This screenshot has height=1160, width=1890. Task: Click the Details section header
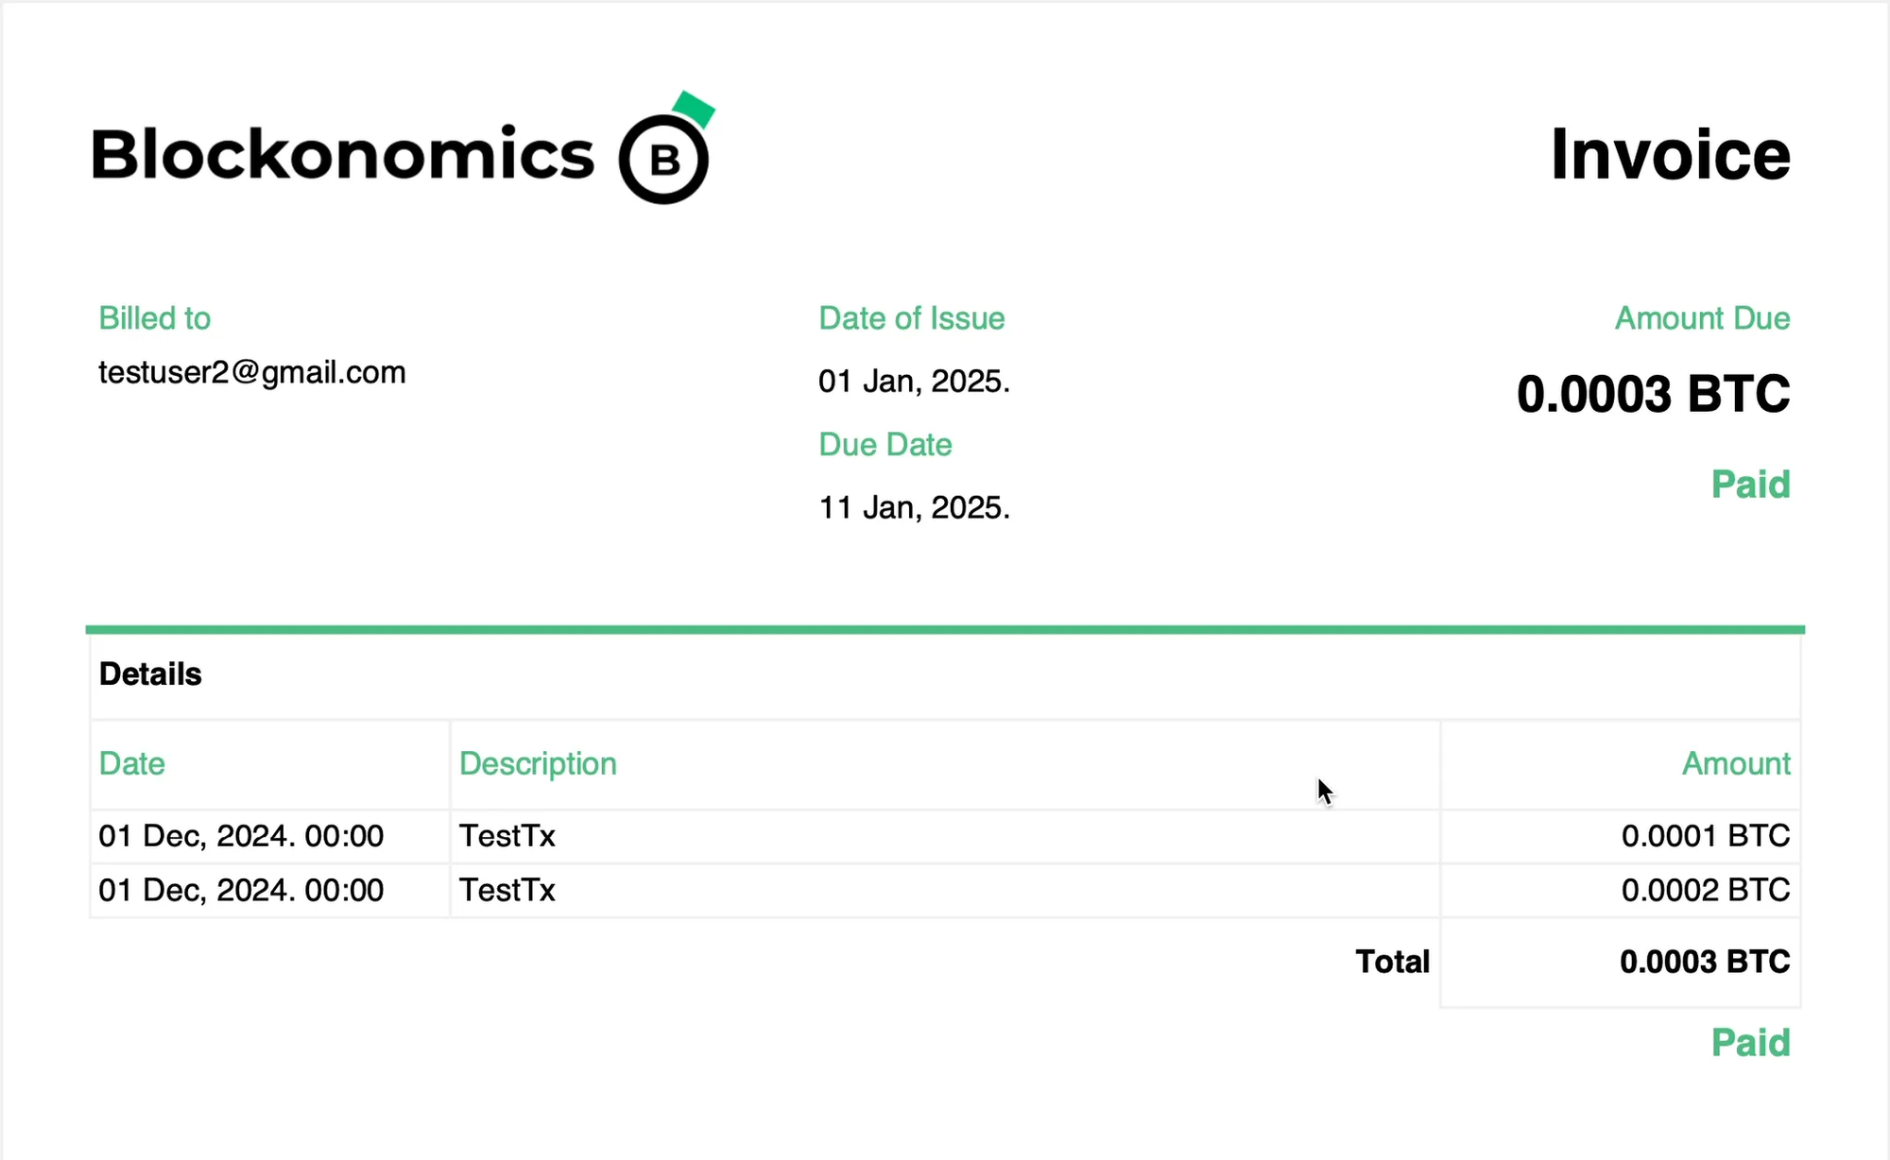[x=150, y=674]
